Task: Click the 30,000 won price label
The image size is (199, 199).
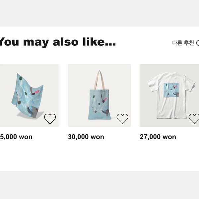Action: [86, 137]
